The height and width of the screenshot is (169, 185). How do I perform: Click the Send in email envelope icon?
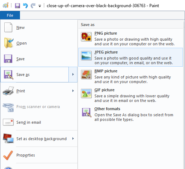pos(8,122)
